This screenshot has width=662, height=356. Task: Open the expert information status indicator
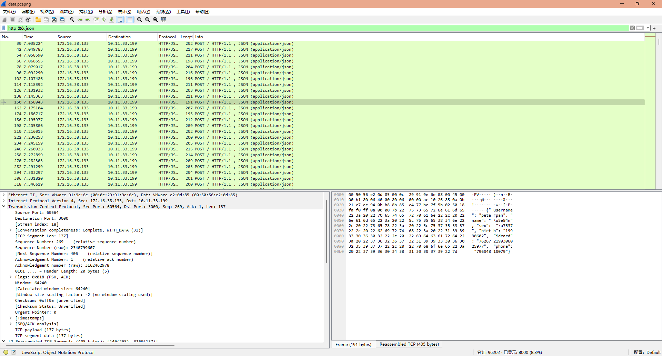6,352
